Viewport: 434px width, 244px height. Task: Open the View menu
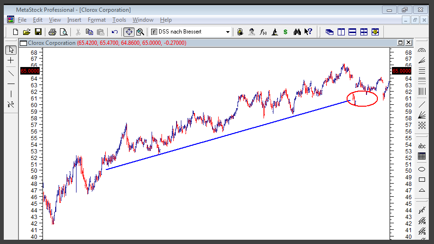(x=55, y=20)
